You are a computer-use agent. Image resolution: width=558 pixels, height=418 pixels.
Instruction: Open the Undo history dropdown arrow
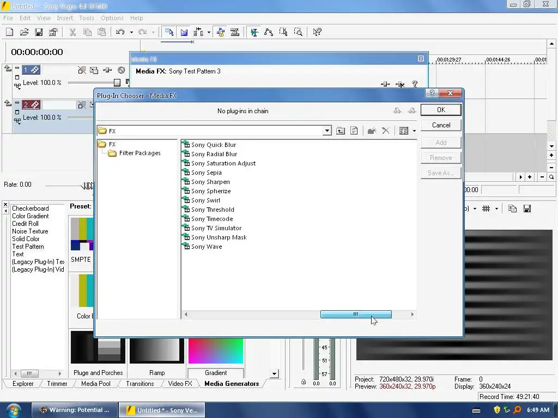131,32
